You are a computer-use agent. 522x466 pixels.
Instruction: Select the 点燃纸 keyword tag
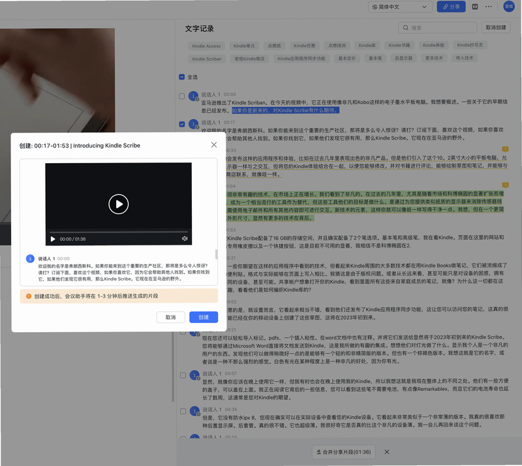coord(274,46)
